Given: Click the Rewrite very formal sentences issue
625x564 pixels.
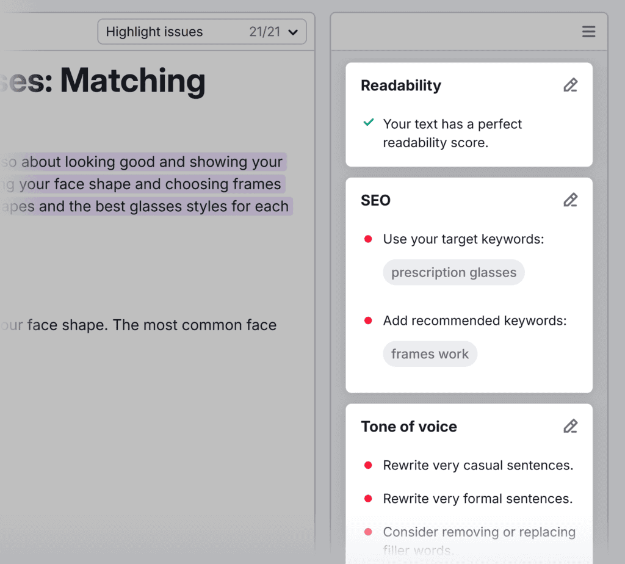Looking at the screenshot, I should [477, 499].
